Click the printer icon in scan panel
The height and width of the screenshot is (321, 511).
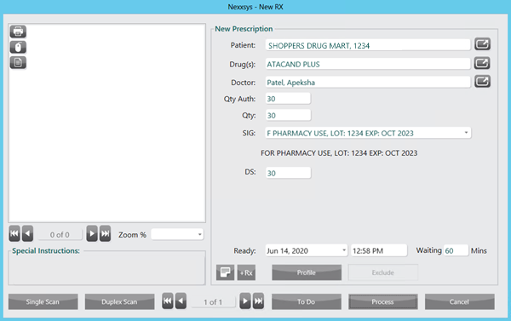18,32
